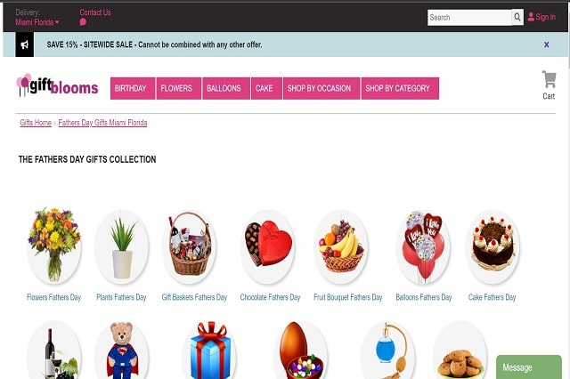The width and height of the screenshot is (570, 379).
Task: Click the Contact Us chat bubble icon
Action: (83, 22)
